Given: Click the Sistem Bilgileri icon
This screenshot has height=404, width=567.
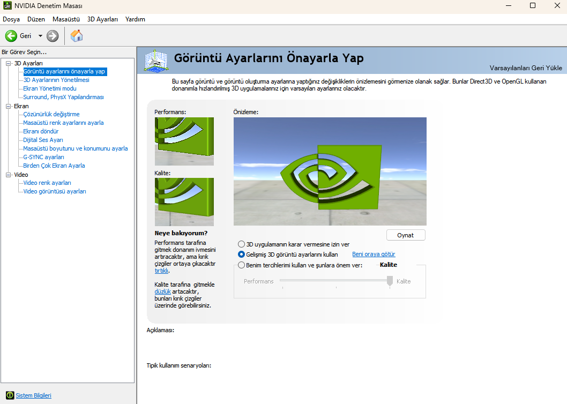Looking at the screenshot, I should (10, 395).
